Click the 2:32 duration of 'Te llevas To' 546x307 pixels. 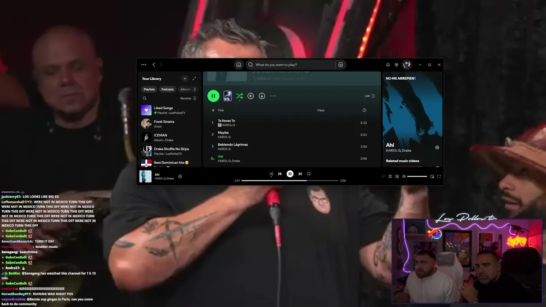pos(363,123)
